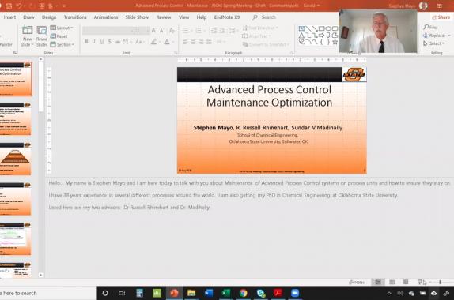Toggle Bold formatting in Font group
The height and width of the screenshot is (300, 454).
(86, 42)
